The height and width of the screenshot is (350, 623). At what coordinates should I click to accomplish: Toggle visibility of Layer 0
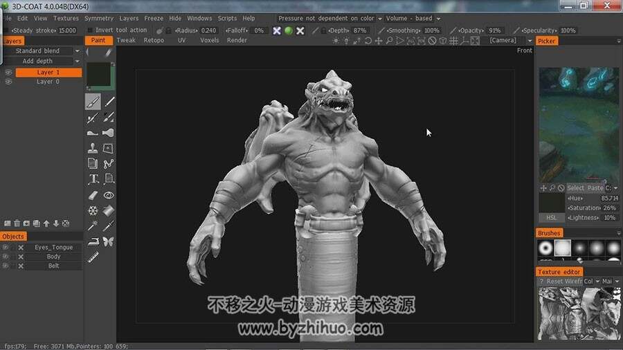tap(8, 82)
